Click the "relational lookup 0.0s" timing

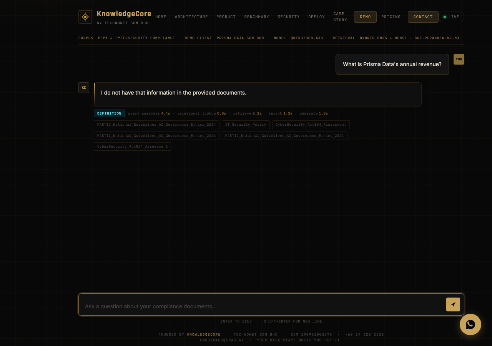201,113
